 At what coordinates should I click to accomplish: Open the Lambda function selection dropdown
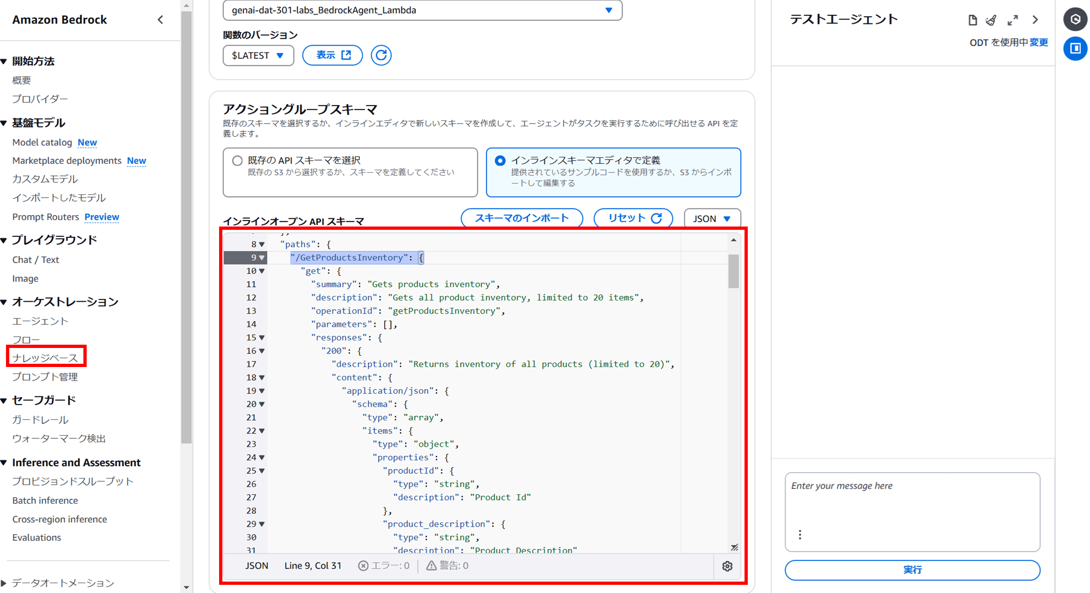[x=422, y=10]
